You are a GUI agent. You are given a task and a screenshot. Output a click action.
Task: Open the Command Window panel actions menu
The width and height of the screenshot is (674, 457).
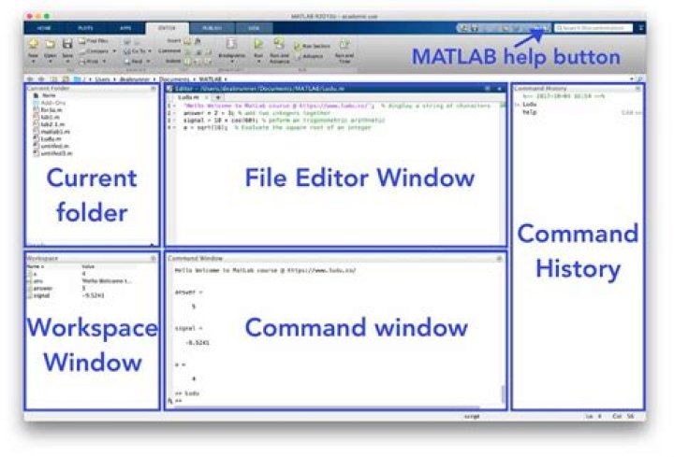(499, 258)
